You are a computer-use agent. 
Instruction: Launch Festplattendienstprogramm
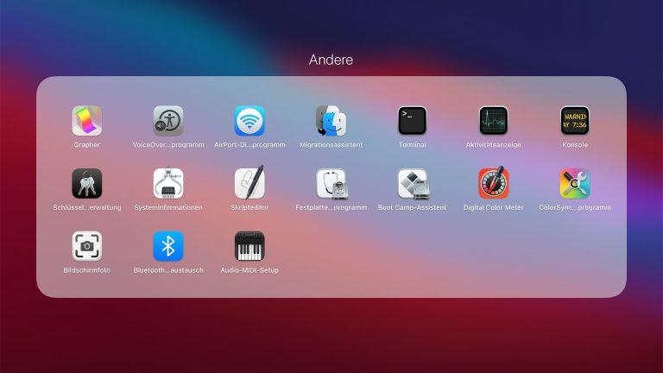(331, 184)
